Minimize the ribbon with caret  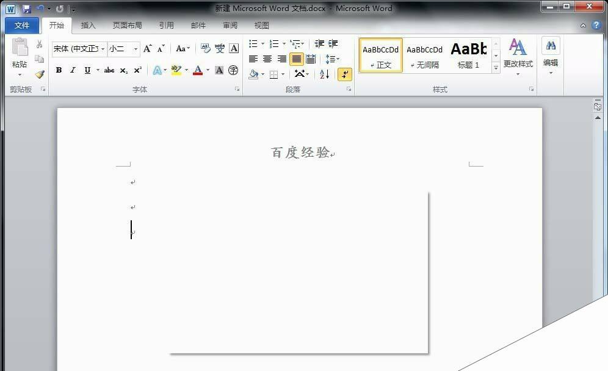click(x=583, y=25)
